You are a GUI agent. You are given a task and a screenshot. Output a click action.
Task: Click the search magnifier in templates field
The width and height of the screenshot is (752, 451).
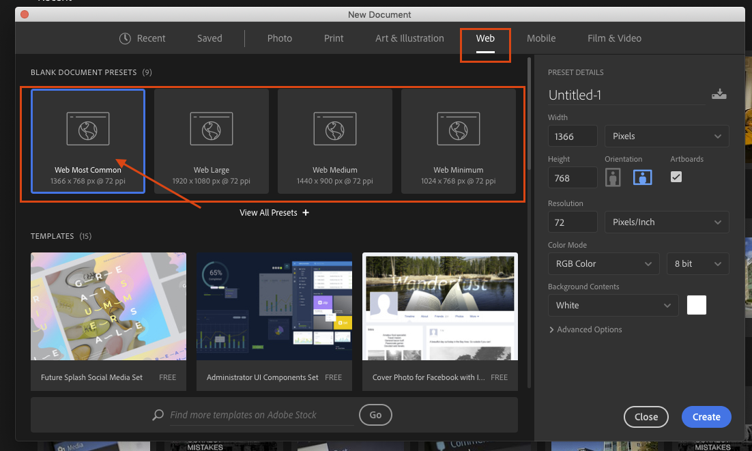pos(158,415)
